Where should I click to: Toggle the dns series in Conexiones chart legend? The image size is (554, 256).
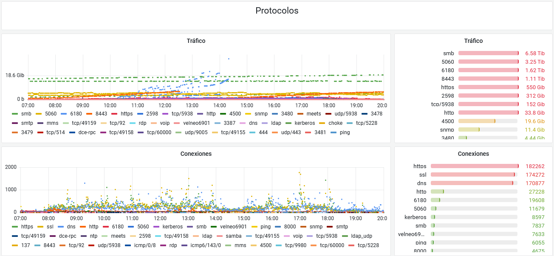click(x=71, y=227)
